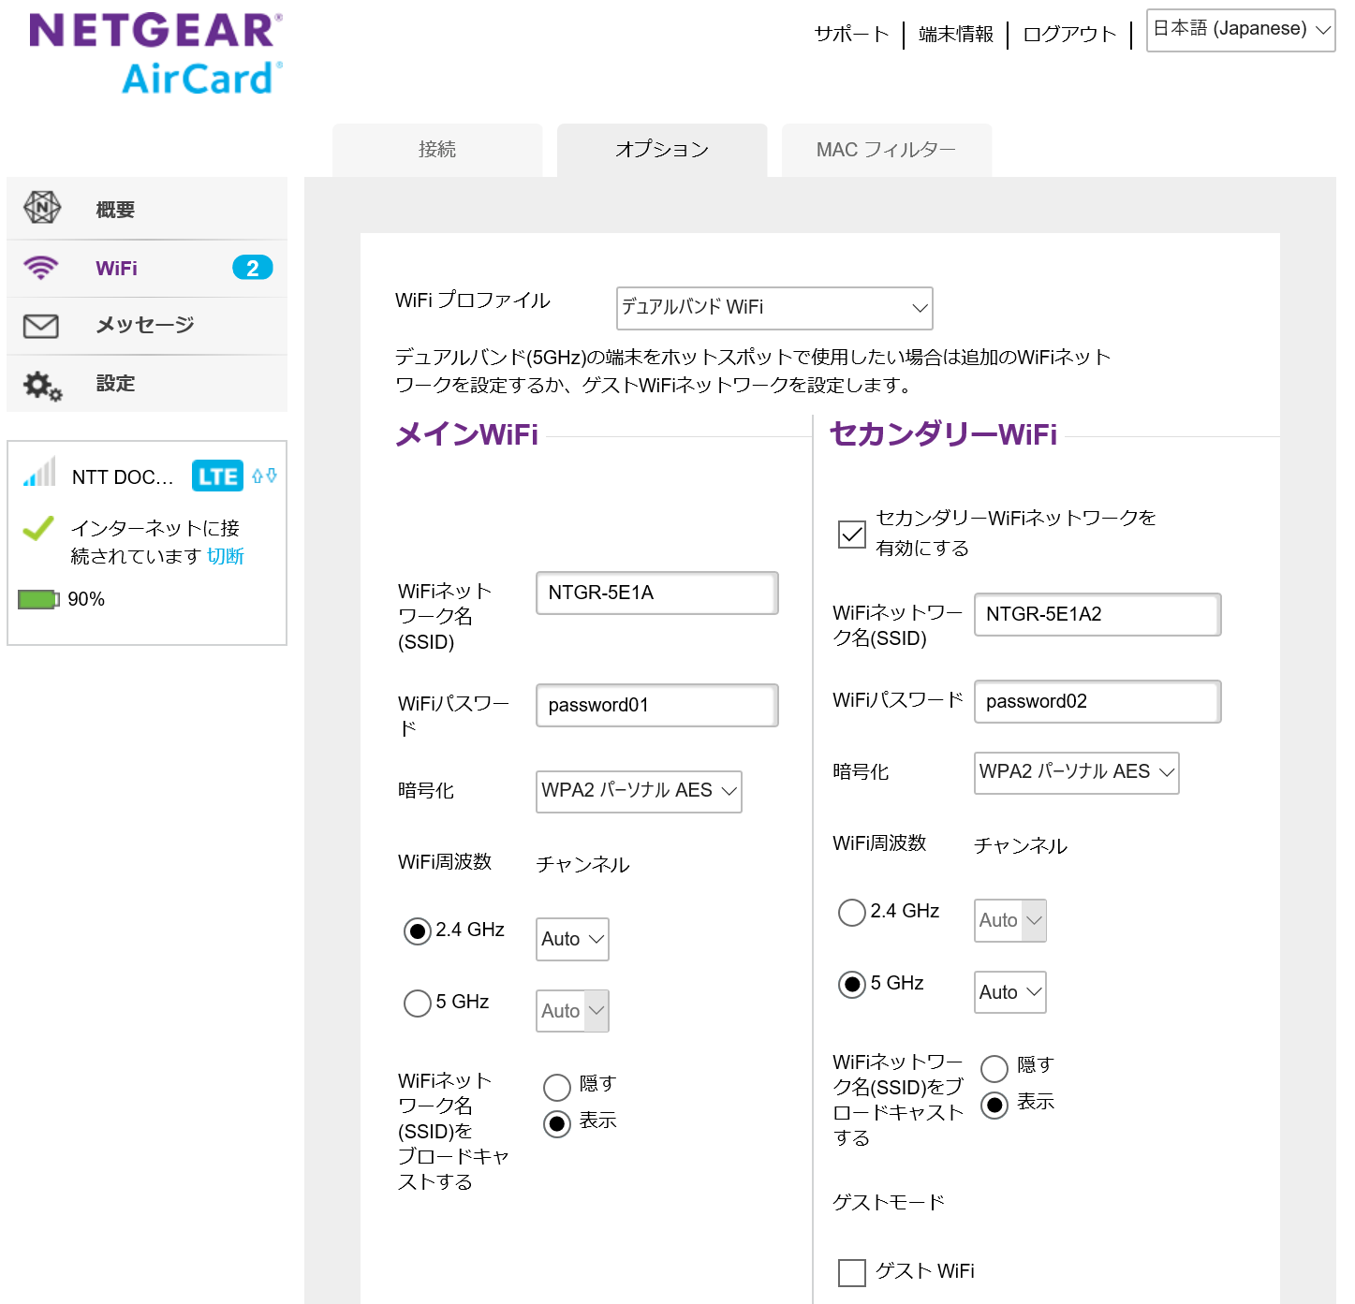Open settings via the gears icon

pyautogui.click(x=42, y=385)
